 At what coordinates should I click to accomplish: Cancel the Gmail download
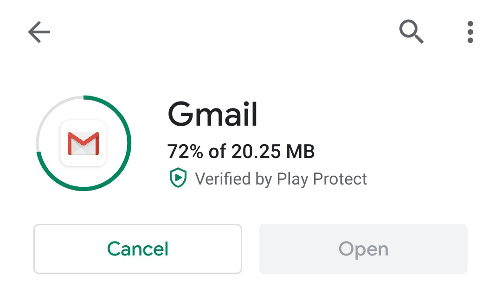[x=138, y=249]
